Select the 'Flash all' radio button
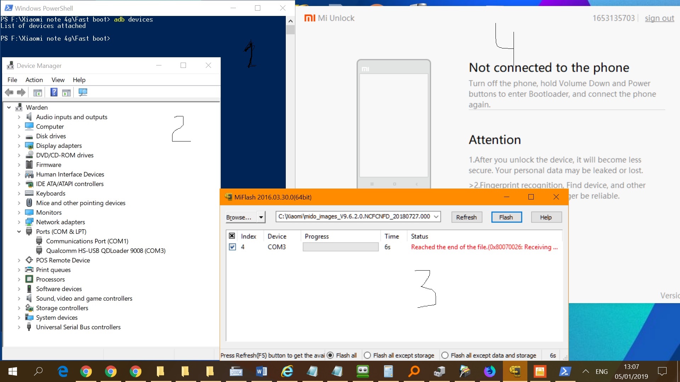This screenshot has width=680, height=382. pos(330,355)
